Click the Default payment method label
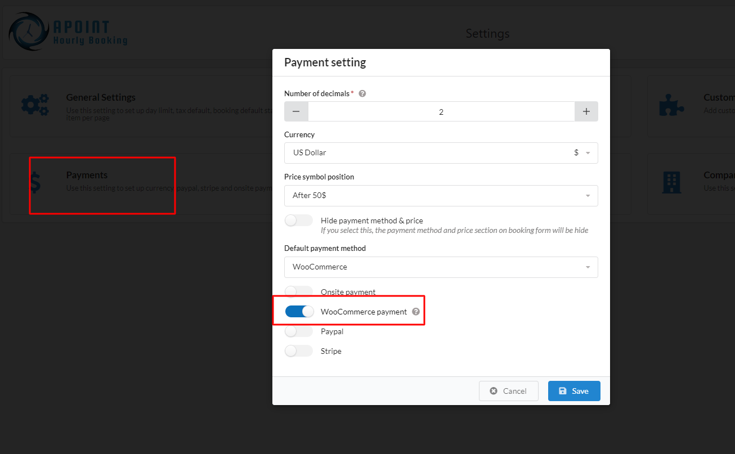Screen dimensions: 735x454 [325, 248]
